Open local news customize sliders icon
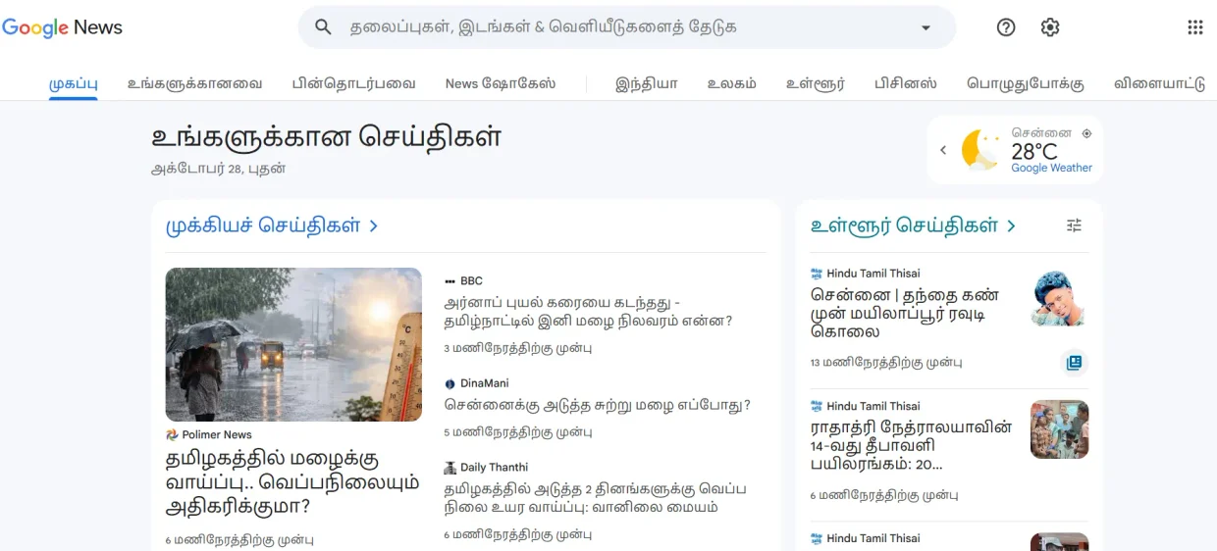1217x551 pixels. tap(1074, 225)
